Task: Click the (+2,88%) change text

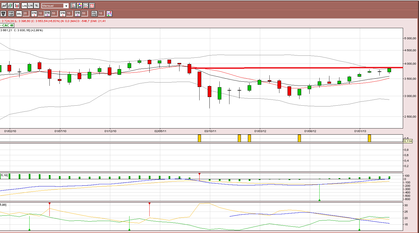Action: tap(37, 30)
